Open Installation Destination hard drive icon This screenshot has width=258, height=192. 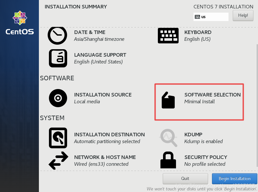(x=58, y=138)
